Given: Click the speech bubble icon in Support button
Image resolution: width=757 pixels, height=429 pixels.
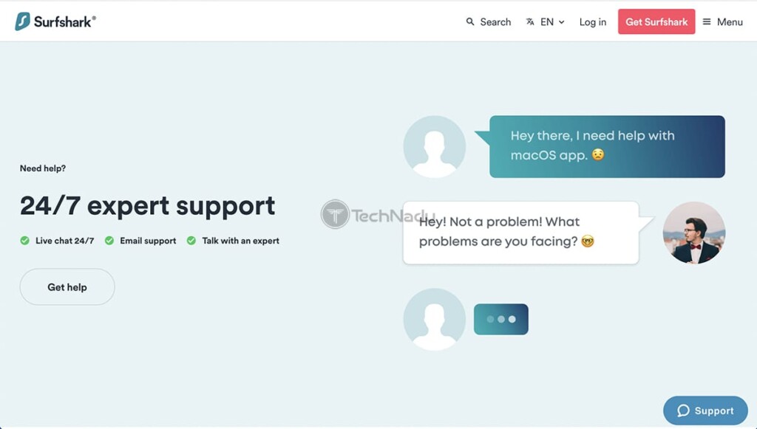Looking at the screenshot, I should 683,411.
